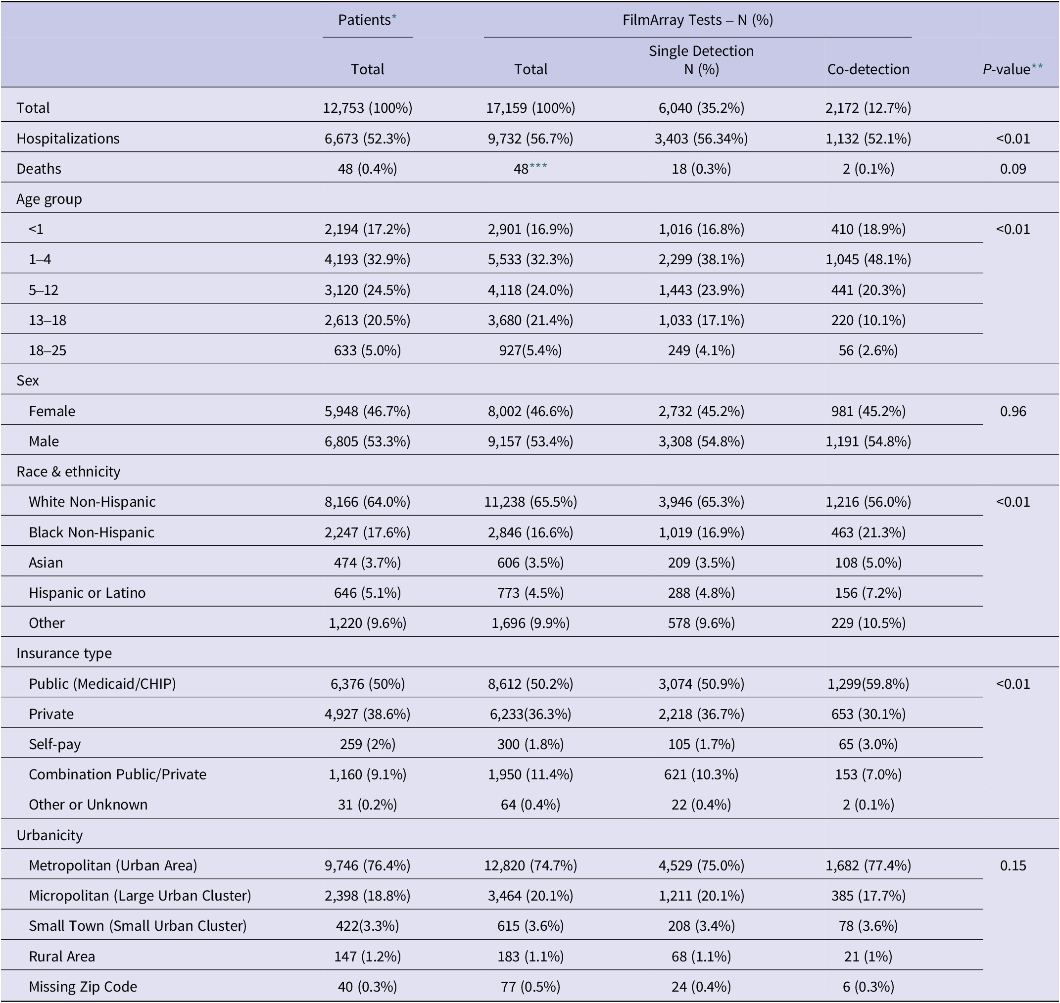
Task: Click the Single Detection N (%) column header
Action: coord(701,60)
